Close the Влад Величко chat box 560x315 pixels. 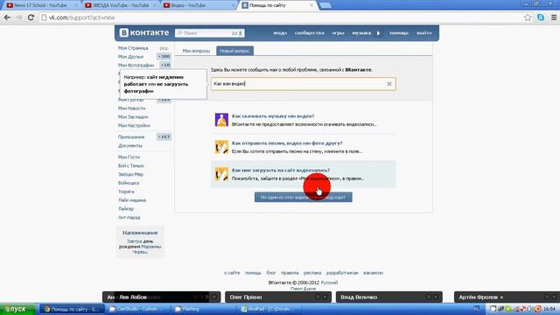436,297
